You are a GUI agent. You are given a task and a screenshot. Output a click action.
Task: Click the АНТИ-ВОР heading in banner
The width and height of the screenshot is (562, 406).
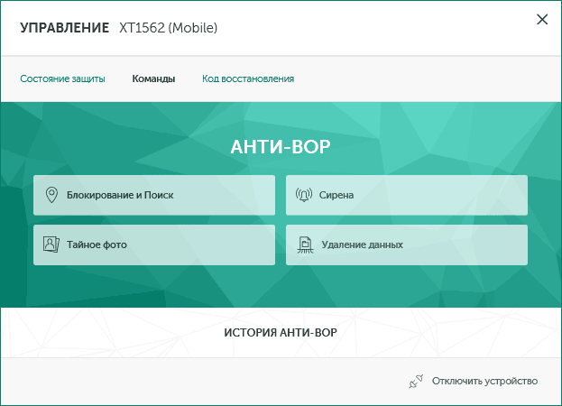281,147
